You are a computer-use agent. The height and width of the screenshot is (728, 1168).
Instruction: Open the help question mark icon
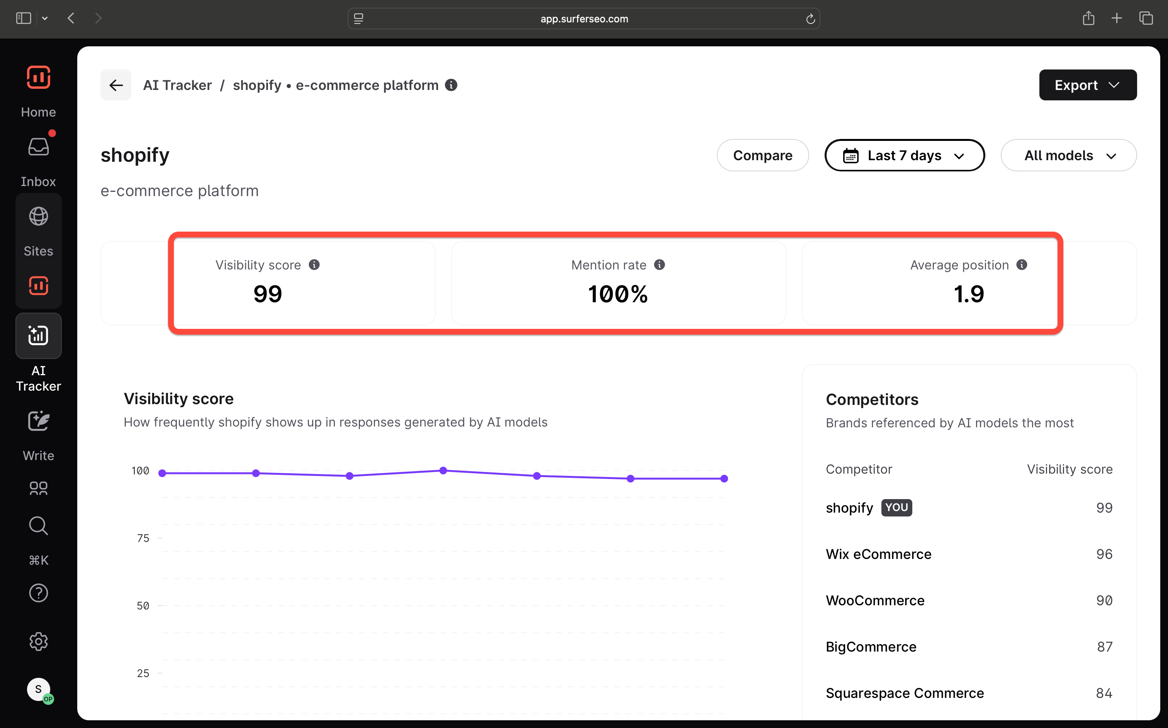tap(38, 593)
